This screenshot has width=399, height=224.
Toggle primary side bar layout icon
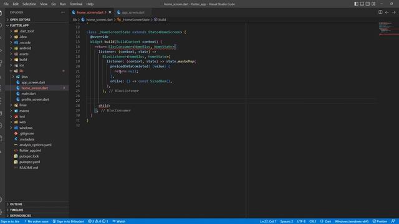tap(356, 4)
